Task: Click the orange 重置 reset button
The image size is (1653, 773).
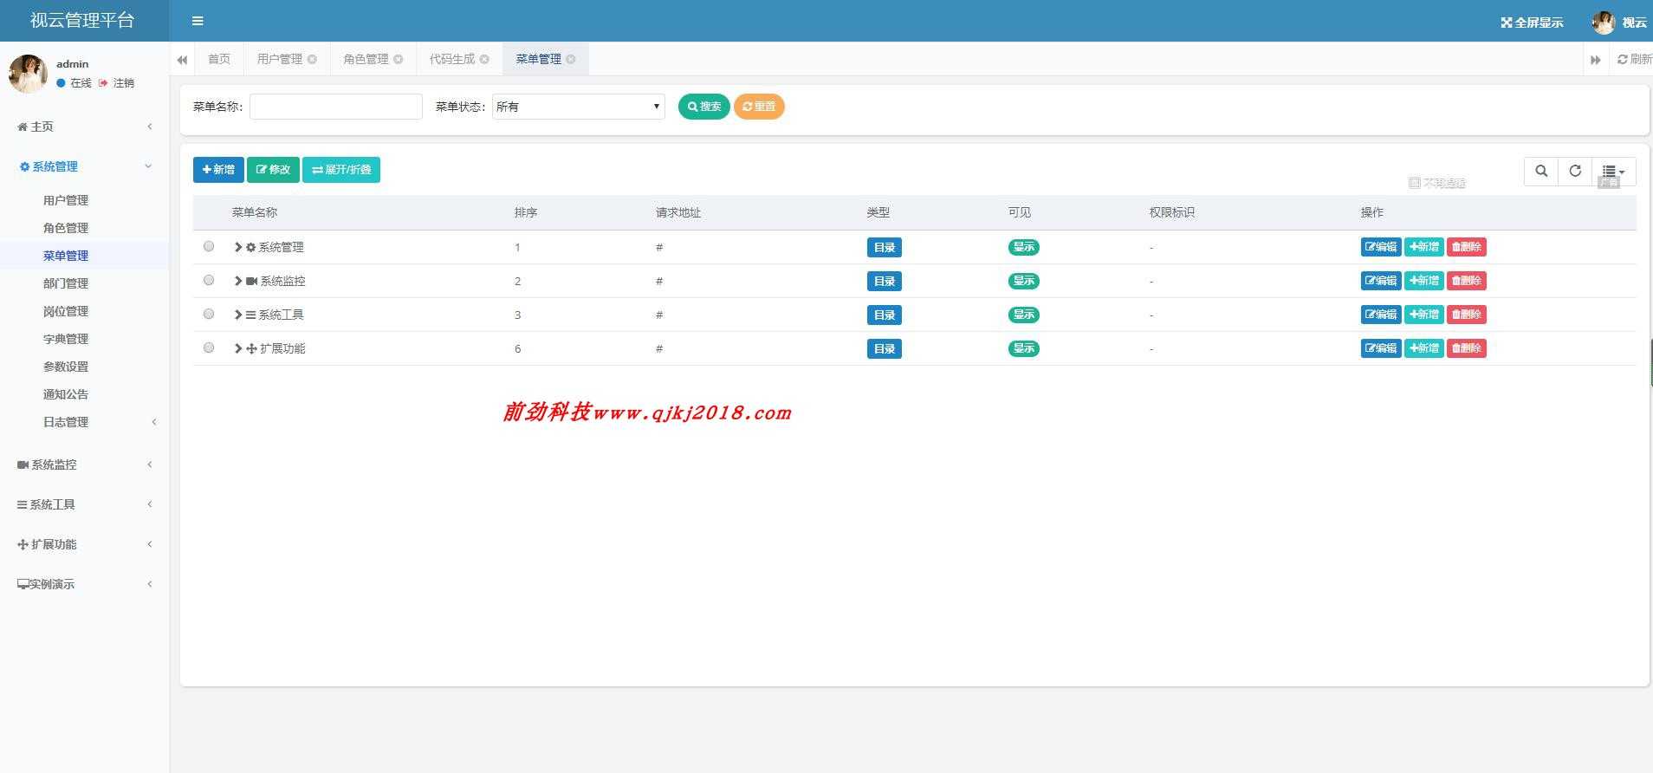Action: pos(759,107)
